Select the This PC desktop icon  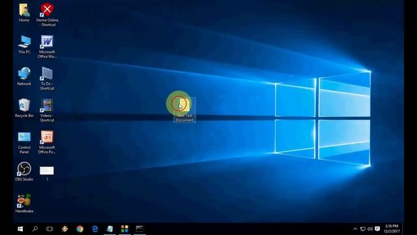[x=24, y=42]
